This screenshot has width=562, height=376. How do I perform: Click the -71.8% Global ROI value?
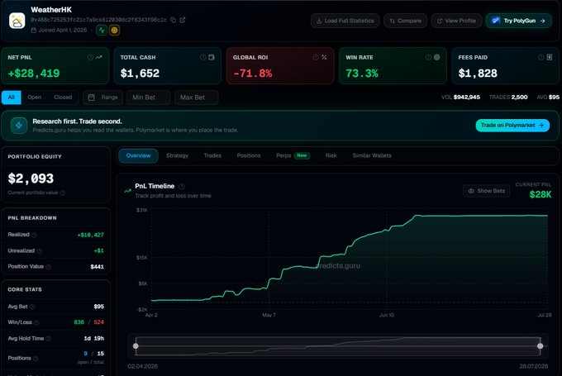click(253, 74)
